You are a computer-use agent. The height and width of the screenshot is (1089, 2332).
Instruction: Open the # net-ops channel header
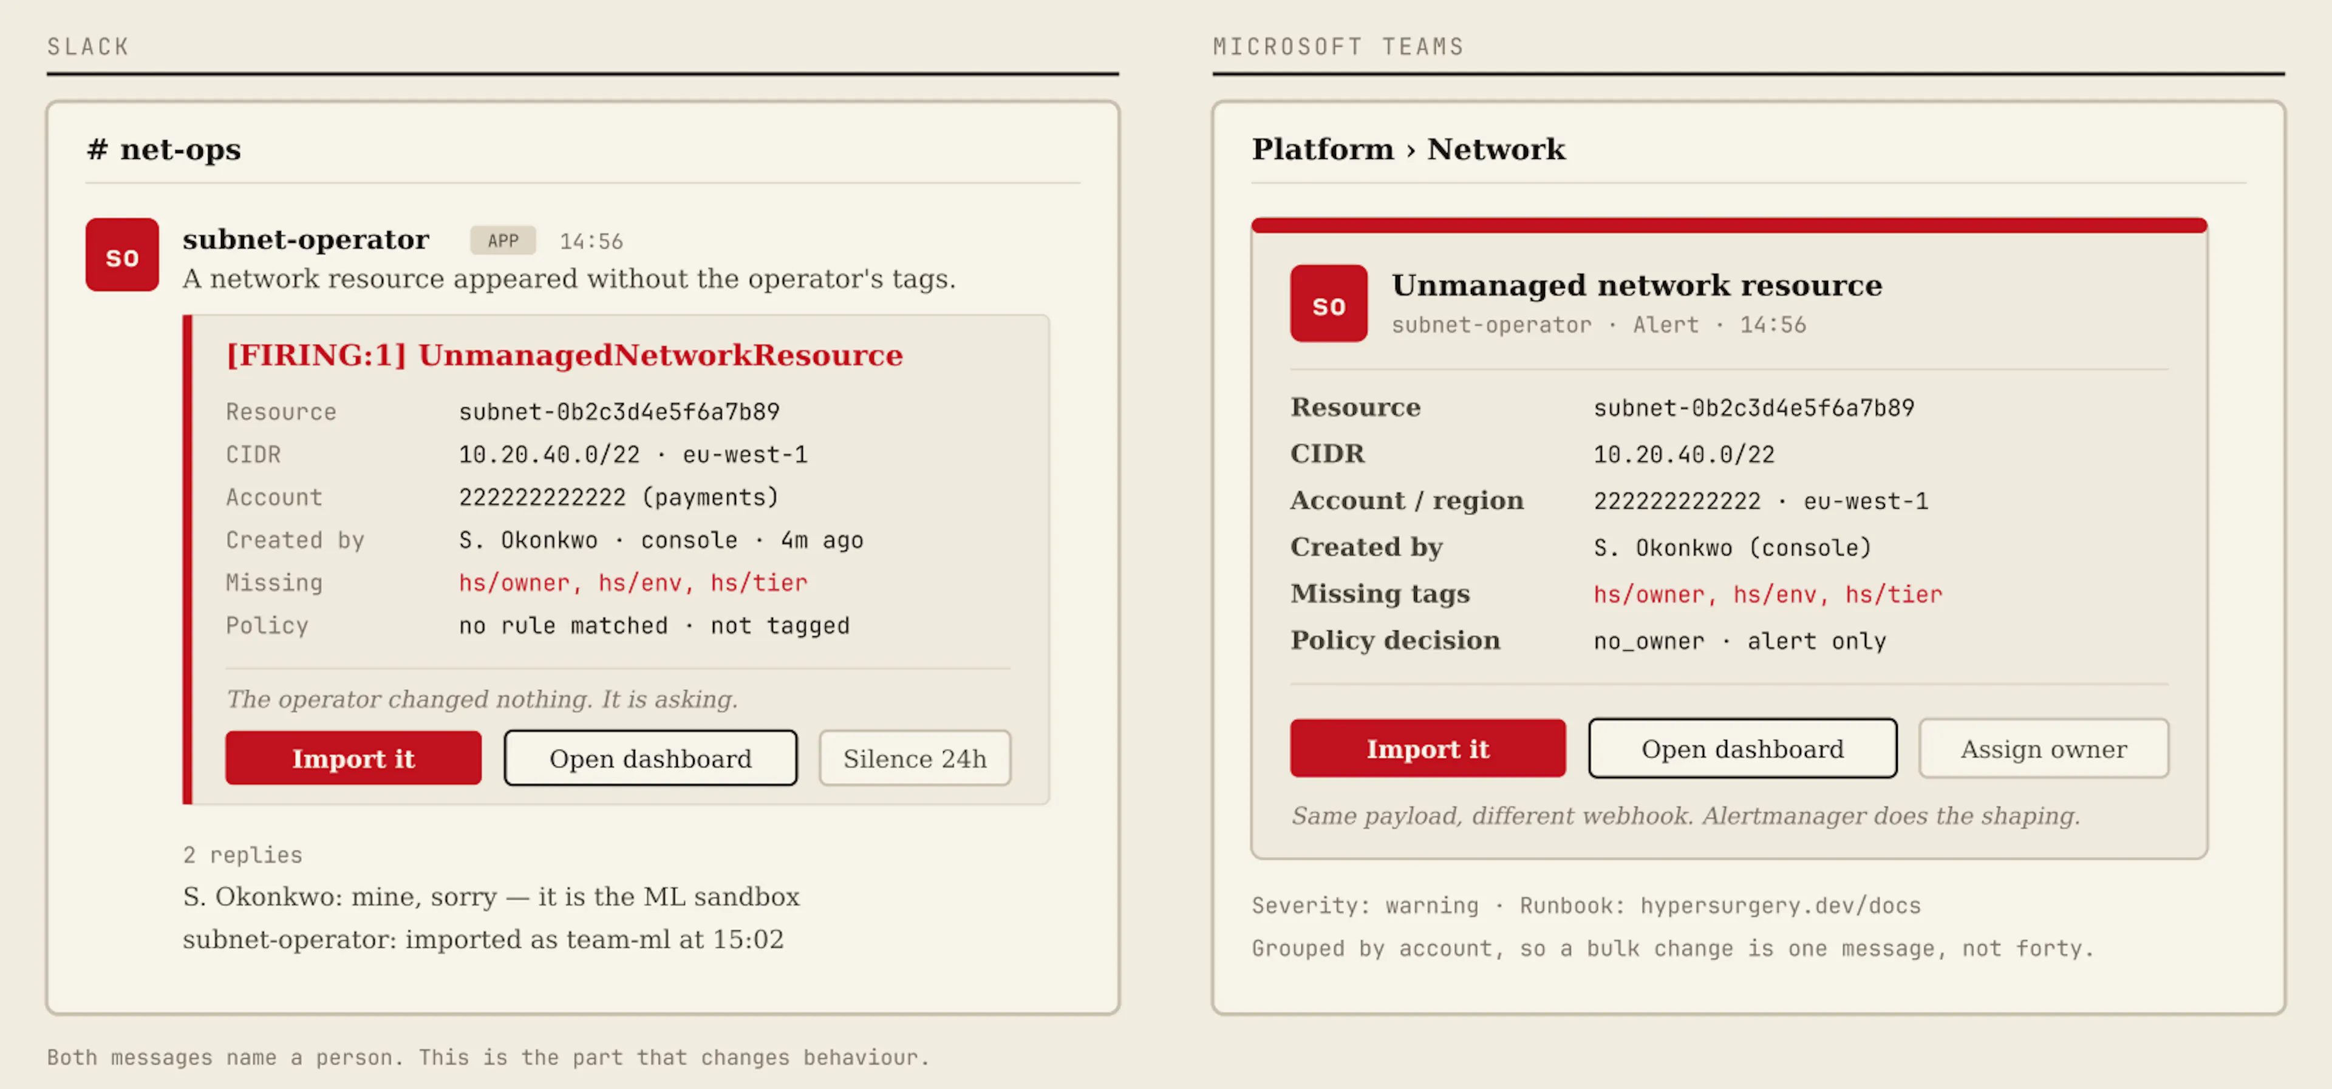click(x=164, y=149)
